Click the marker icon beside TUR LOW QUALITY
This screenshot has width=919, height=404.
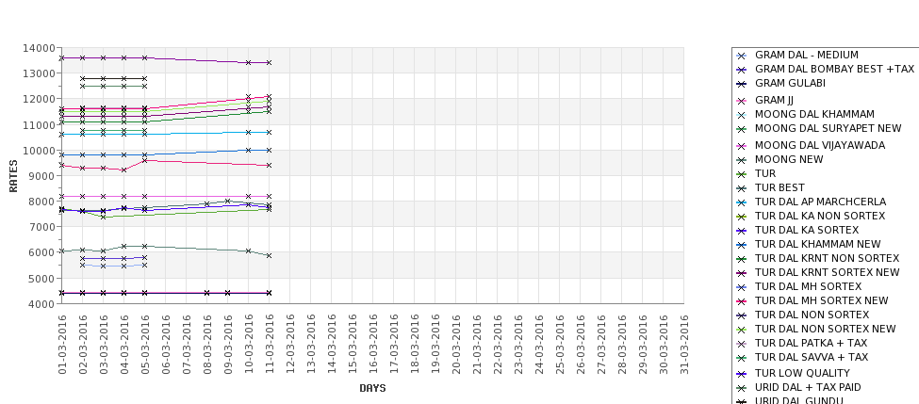point(742,374)
